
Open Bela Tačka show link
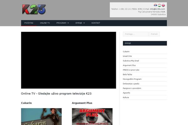pos(127,74)
